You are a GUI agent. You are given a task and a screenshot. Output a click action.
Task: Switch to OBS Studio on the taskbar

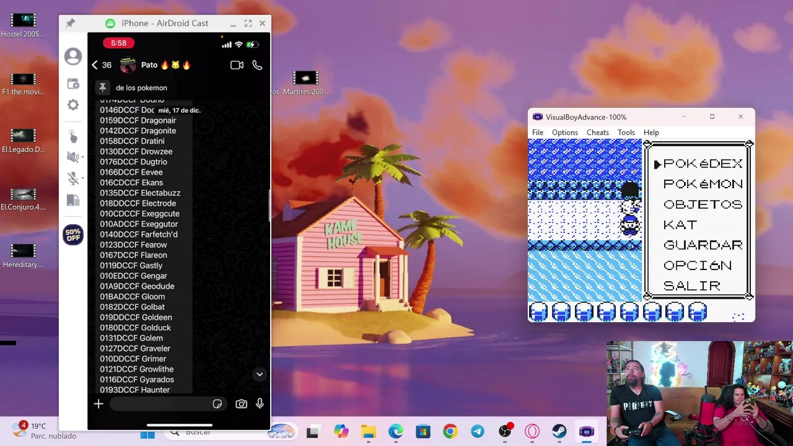click(x=505, y=431)
